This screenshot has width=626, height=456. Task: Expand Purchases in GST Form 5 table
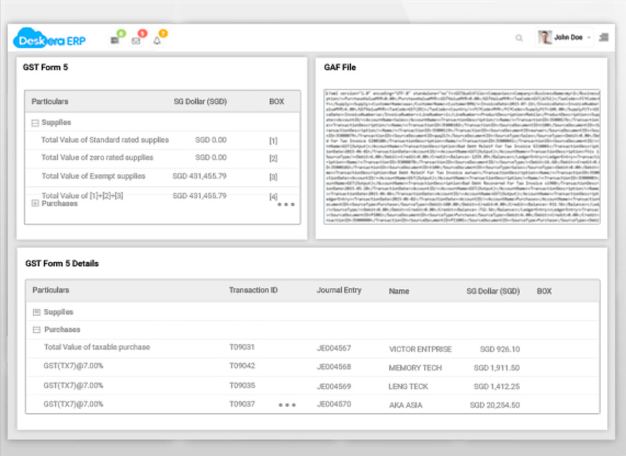click(x=35, y=204)
